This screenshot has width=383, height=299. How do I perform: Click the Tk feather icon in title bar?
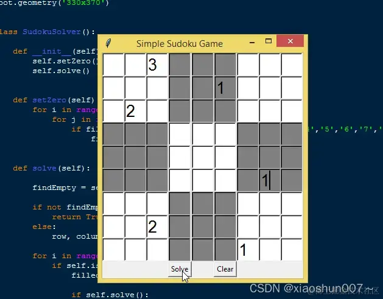click(x=108, y=43)
